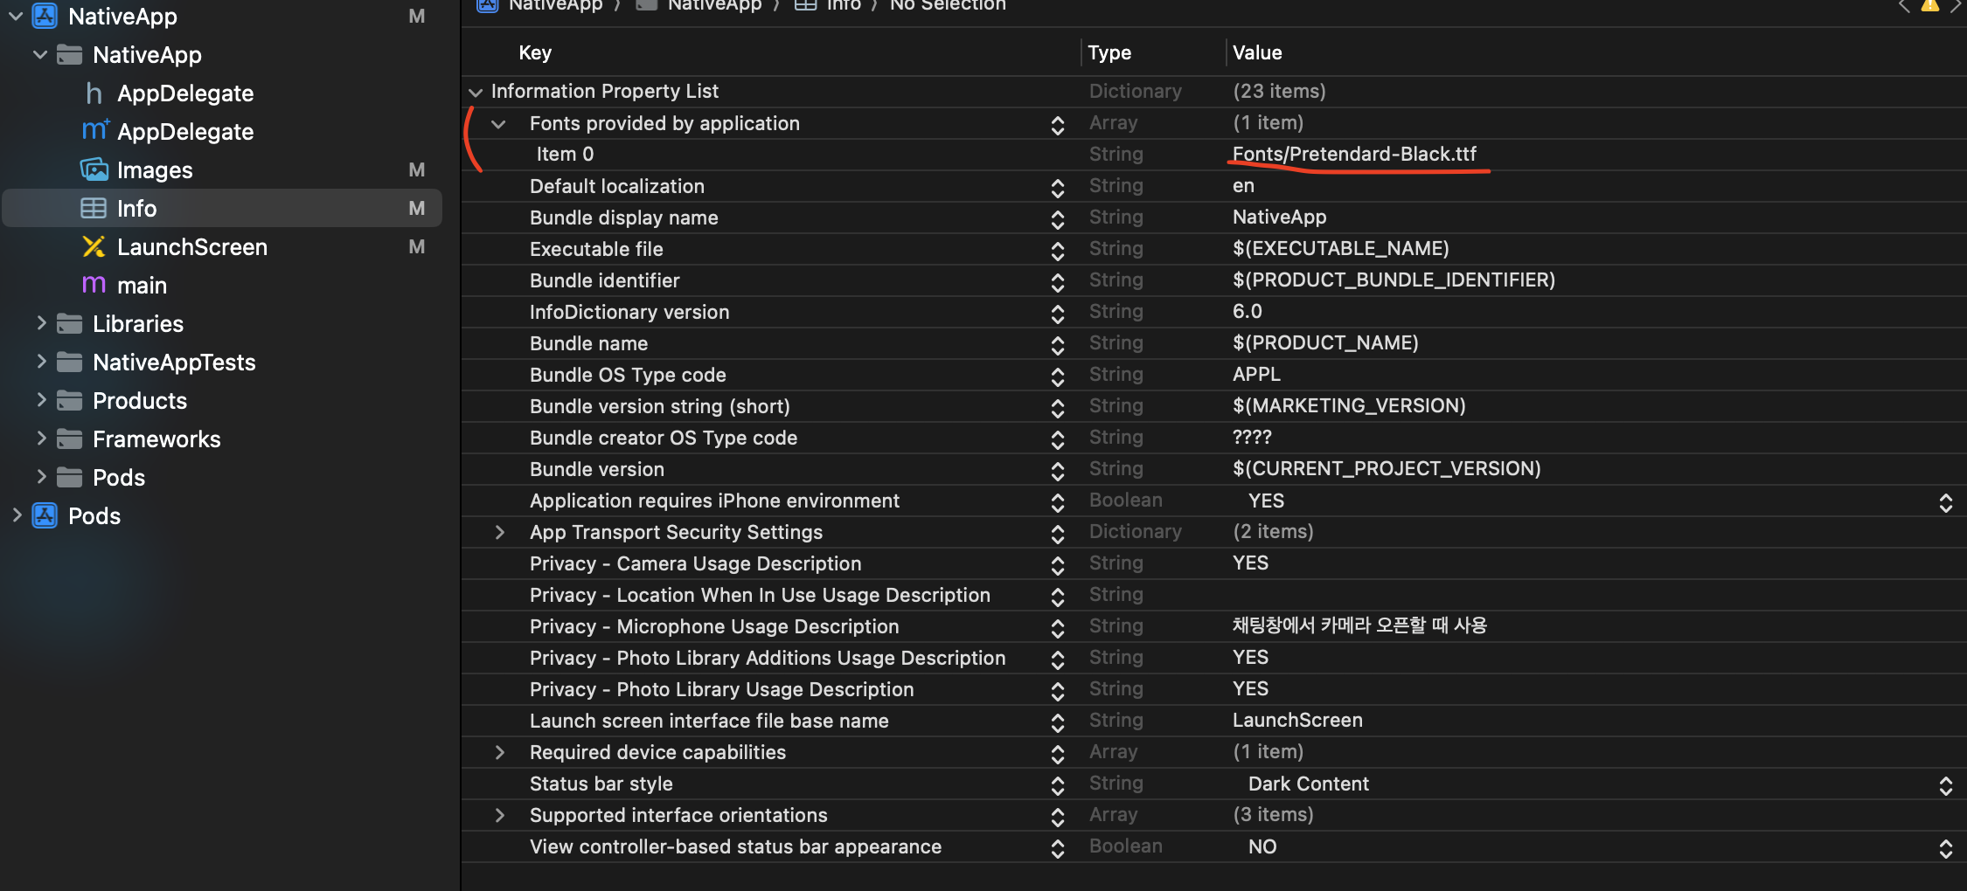Click the NativeAppTests folder icon
Screen dimensions: 1967x891
pos(69,362)
